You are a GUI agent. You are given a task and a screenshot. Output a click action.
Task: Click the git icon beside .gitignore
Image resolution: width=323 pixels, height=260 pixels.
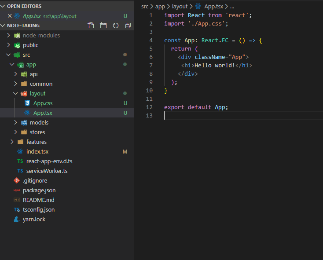[17, 180]
